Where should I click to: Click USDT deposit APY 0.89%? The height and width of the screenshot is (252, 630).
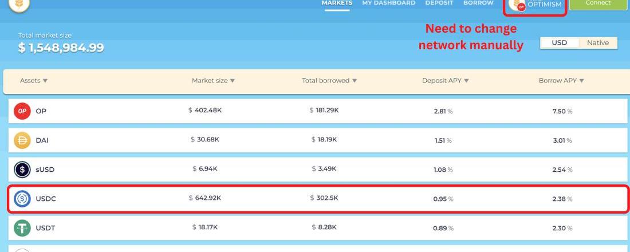pos(443,229)
